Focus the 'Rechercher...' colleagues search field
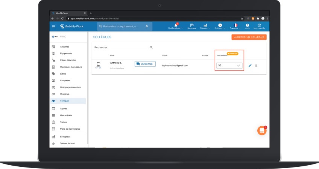Screen dimensions: 319x169 [x=121, y=48]
